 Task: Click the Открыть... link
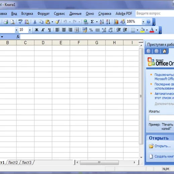163,146
